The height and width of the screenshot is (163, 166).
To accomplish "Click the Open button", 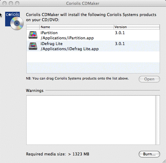I will pos(149,79).
